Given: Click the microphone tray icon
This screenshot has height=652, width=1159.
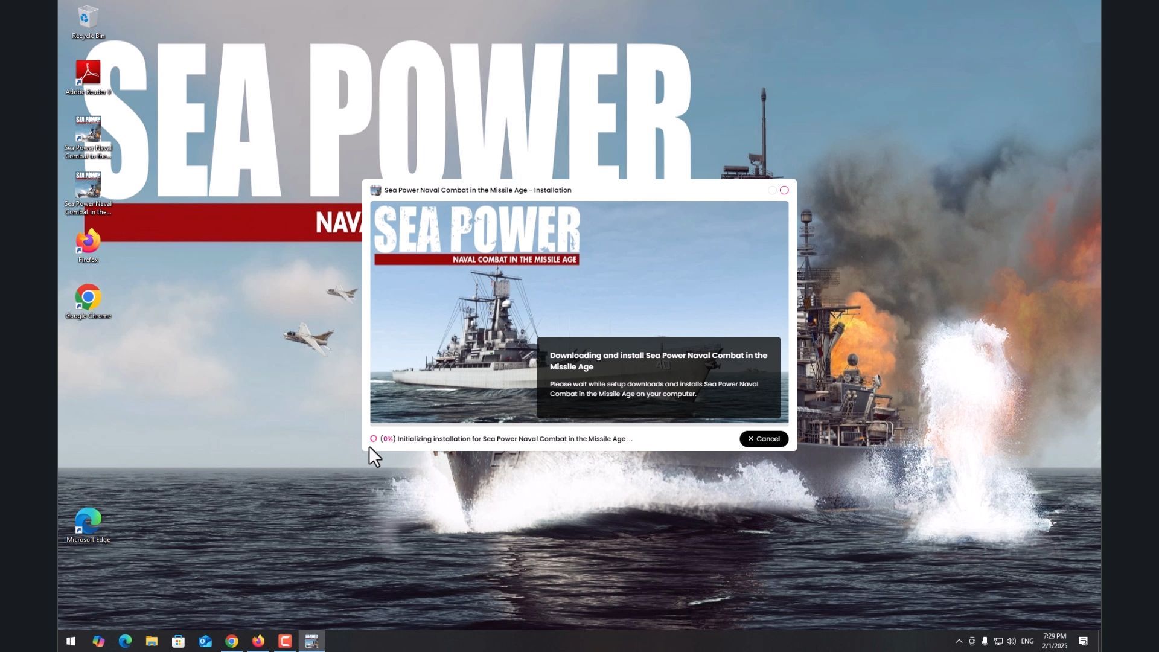Looking at the screenshot, I should 985,641.
